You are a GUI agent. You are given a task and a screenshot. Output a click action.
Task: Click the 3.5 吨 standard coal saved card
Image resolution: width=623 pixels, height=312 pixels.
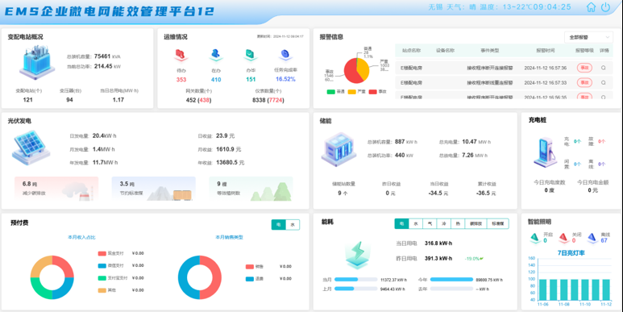tap(153, 189)
